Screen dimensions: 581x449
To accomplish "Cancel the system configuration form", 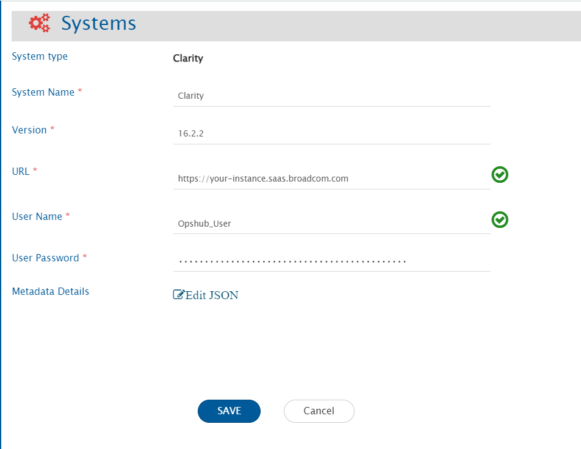I will 319,411.
